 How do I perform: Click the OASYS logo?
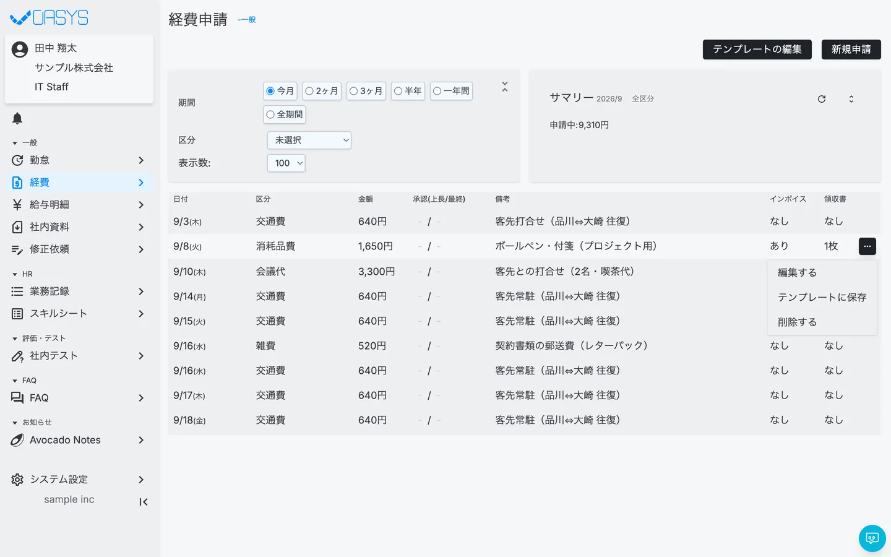coord(49,18)
